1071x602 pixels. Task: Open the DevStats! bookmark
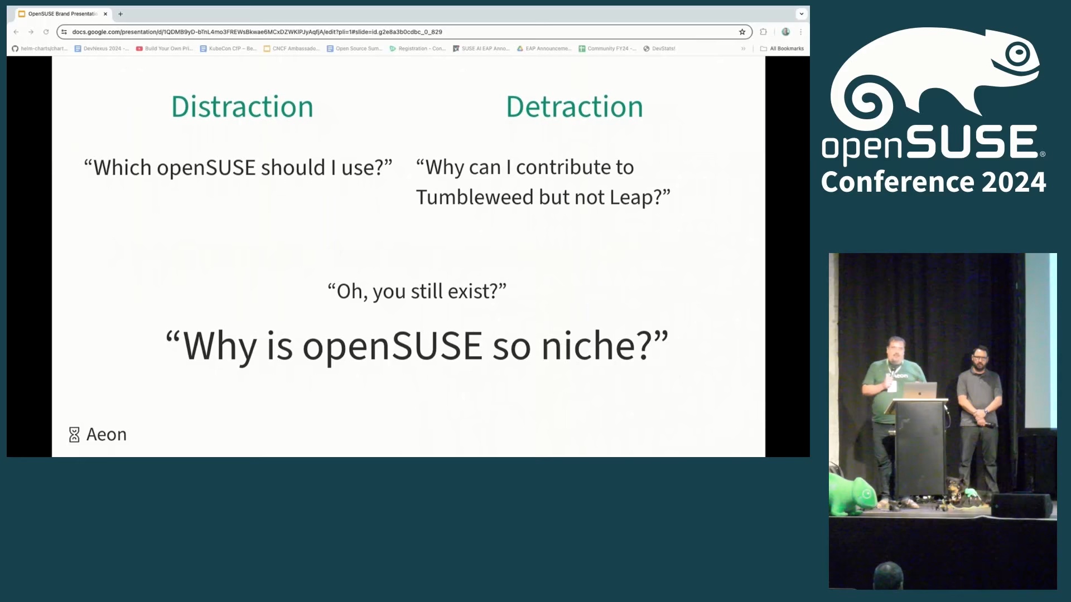pyautogui.click(x=659, y=48)
